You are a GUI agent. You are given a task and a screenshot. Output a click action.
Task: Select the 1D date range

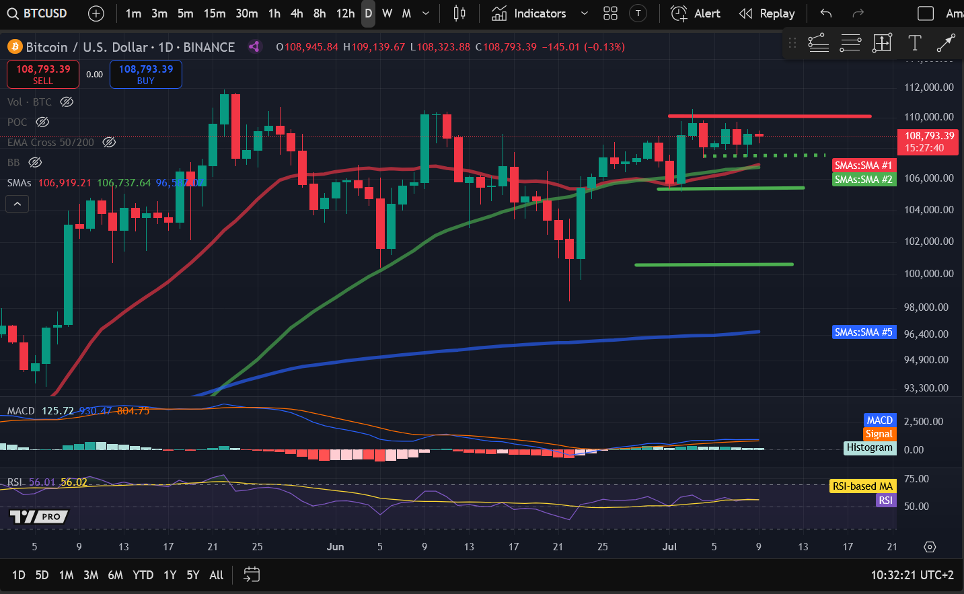[19, 575]
